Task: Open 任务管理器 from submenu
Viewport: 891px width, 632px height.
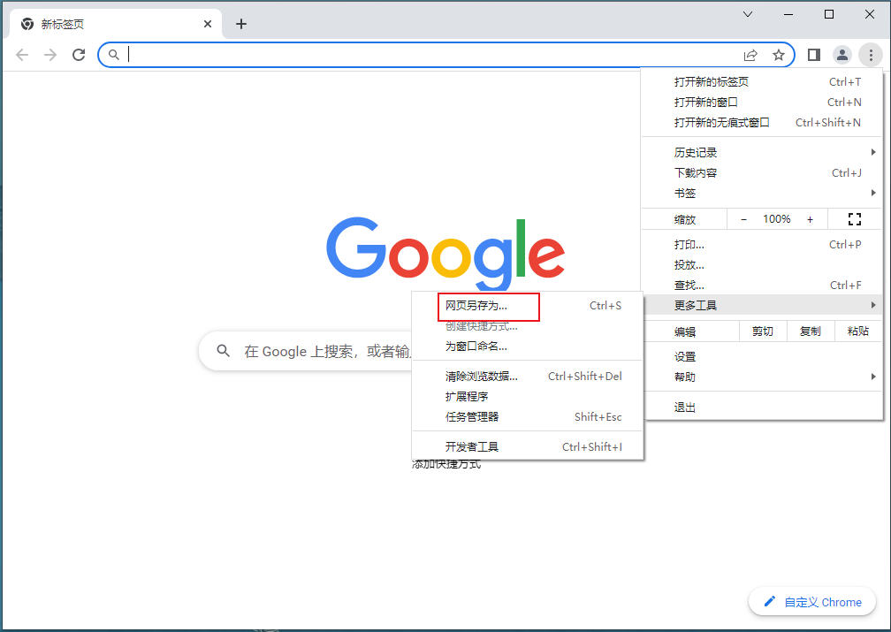Action: (x=528, y=416)
